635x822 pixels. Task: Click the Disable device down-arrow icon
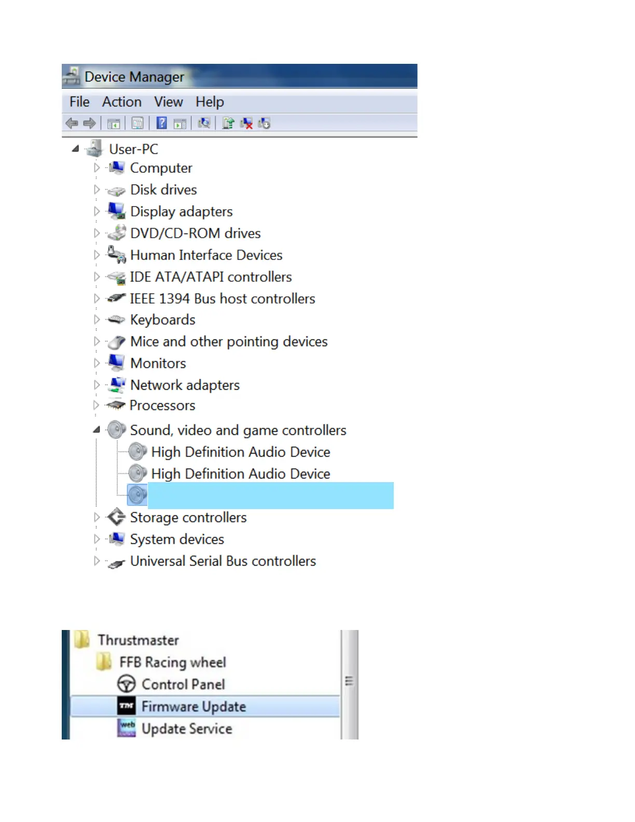pyautogui.click(x=264, y=124)
